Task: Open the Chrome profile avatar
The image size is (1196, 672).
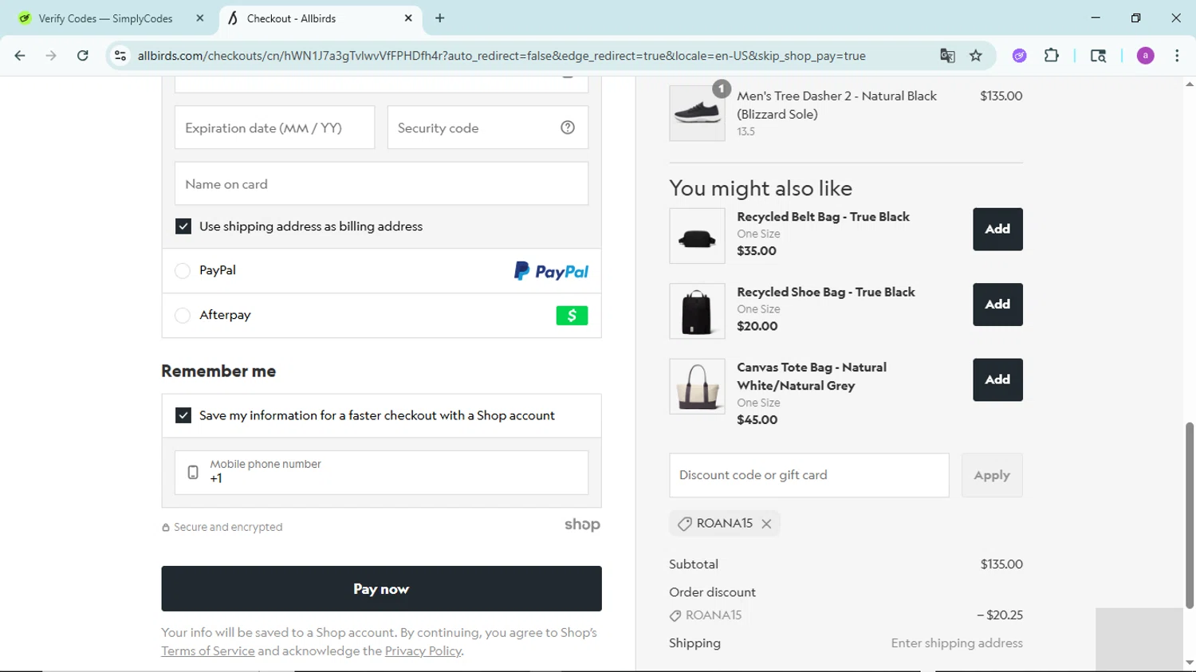Action: point(1145,56)
